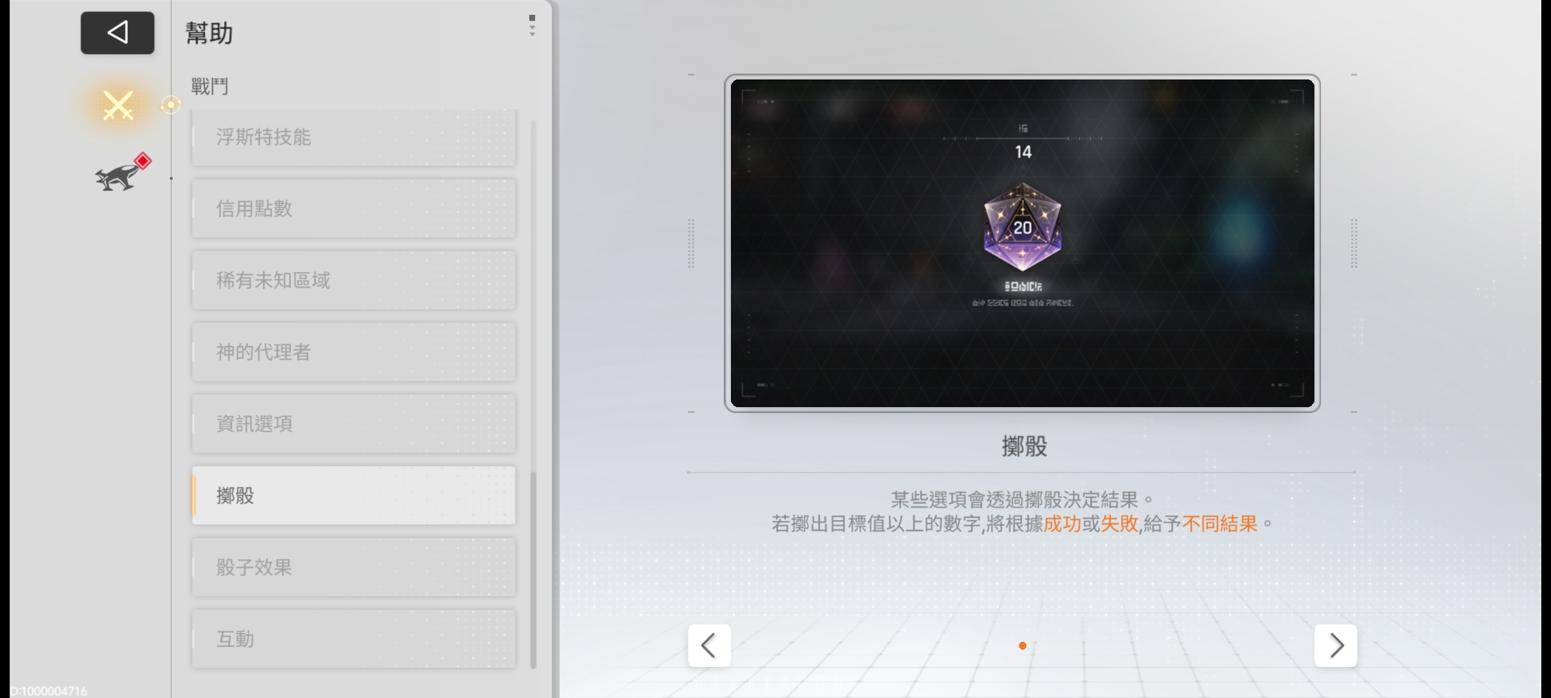Click the 戰鬥 section heading
The width and height of the screenshot is (1551, 698).
pos(209,86)
